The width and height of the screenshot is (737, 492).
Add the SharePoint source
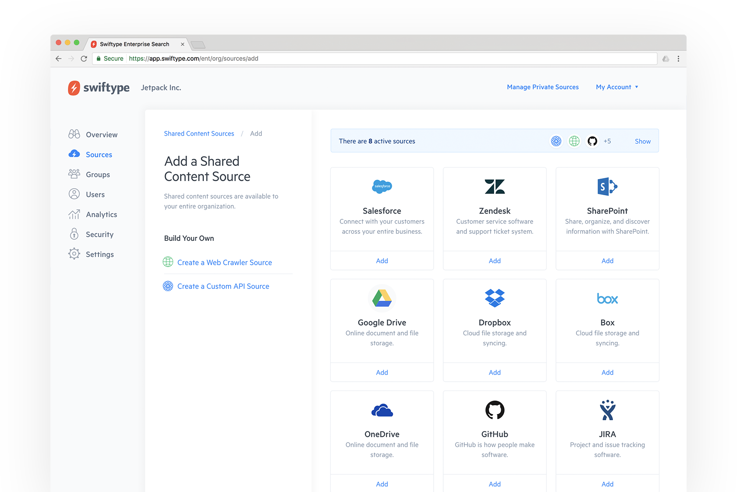coord(607,260)
